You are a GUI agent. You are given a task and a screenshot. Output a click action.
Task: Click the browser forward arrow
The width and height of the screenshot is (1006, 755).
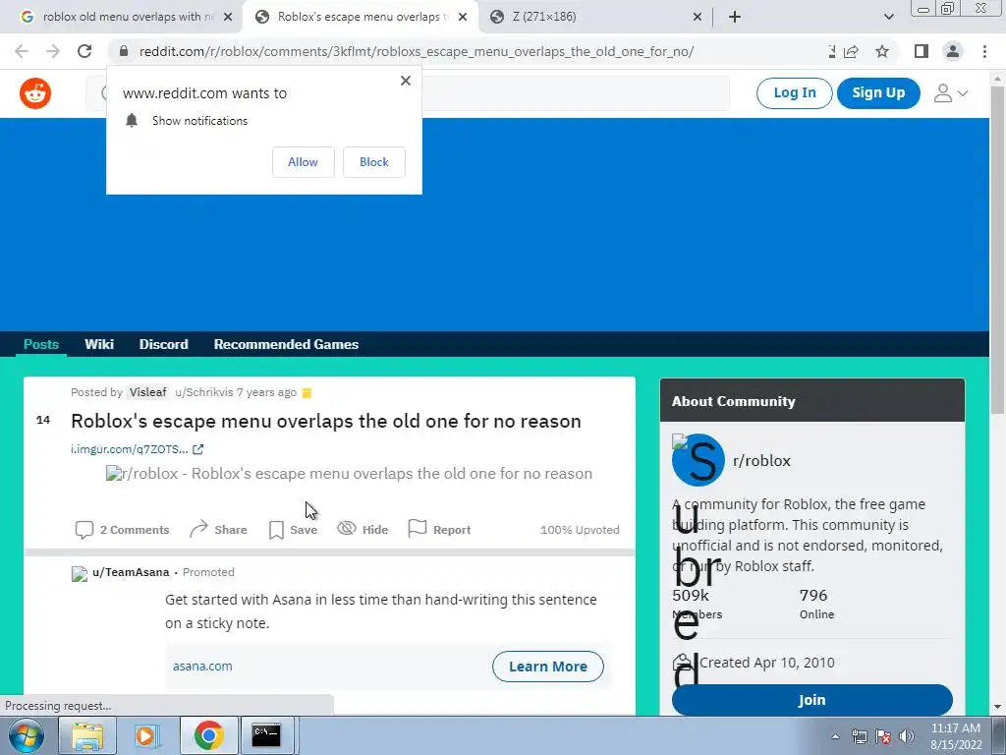(53, 51)
